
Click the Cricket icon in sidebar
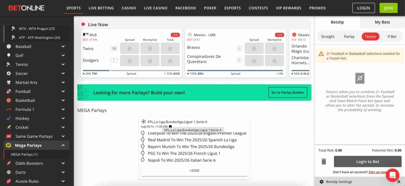tap(9, 127)
